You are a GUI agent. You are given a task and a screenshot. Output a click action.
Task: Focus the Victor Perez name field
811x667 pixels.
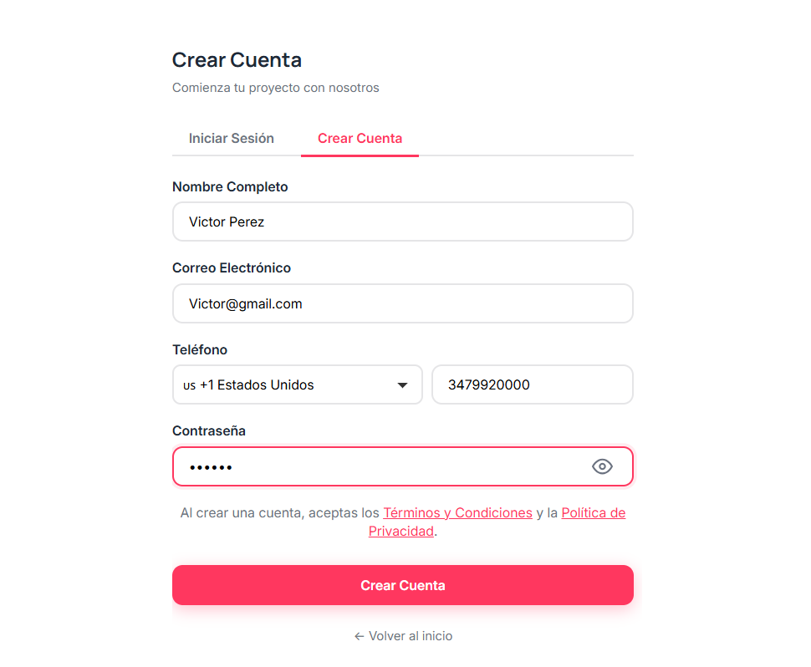tap(402, 221)
